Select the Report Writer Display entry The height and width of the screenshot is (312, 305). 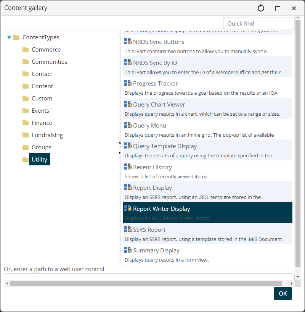pos(162,209)
